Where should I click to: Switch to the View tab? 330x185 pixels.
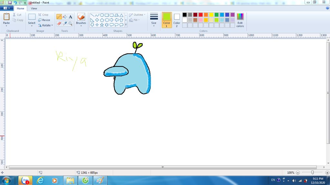pos(34,8)
